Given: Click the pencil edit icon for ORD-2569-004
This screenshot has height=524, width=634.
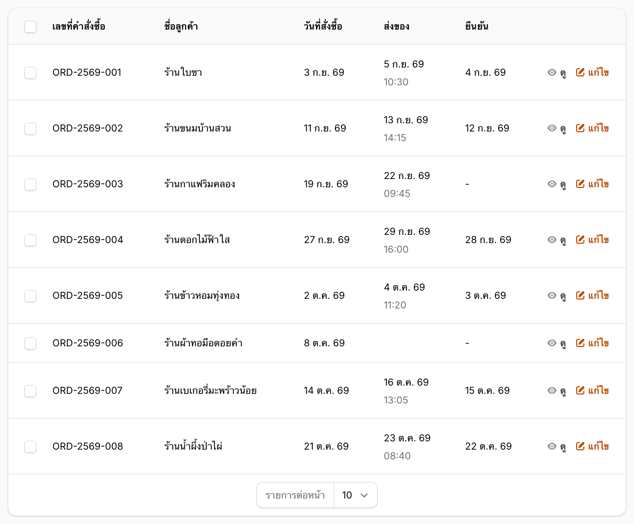Looking at the screenshot, I should pos(580,240).
